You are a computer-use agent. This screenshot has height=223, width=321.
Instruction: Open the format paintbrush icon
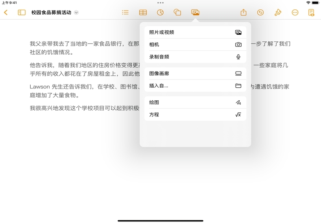(278, 13)
